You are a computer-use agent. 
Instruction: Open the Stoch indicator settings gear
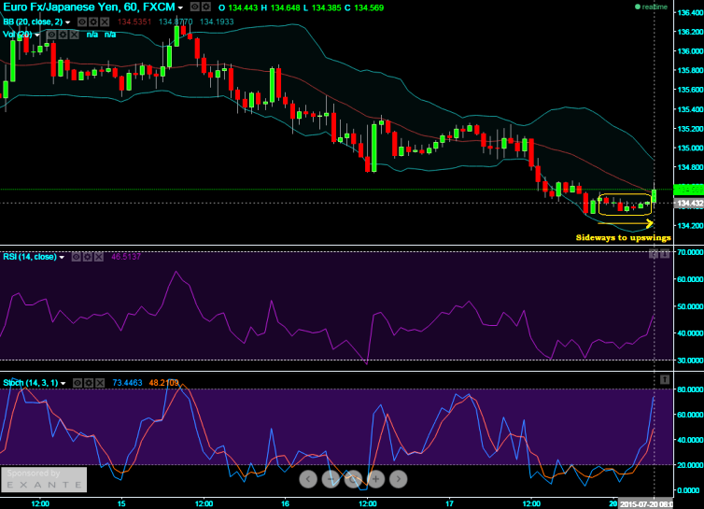[89, 383]
